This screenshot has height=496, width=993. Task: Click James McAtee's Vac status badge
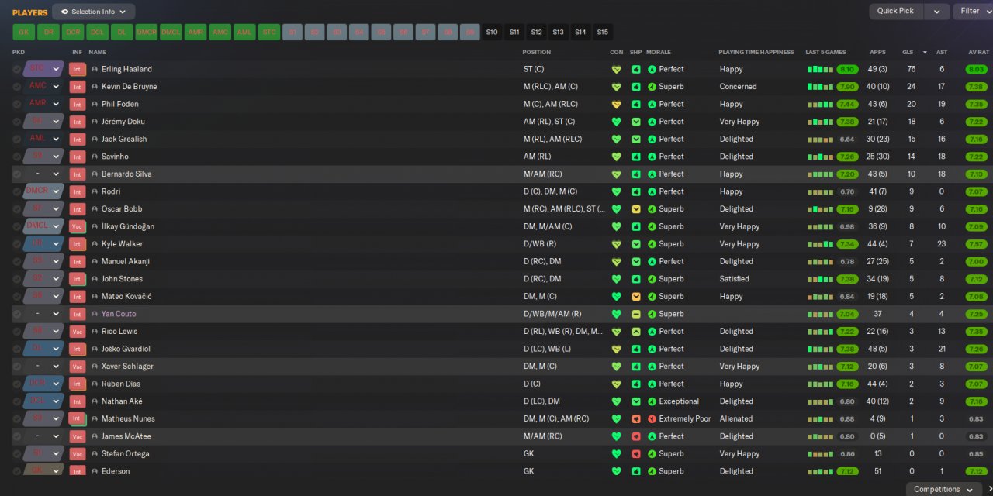tap(77, 436)
